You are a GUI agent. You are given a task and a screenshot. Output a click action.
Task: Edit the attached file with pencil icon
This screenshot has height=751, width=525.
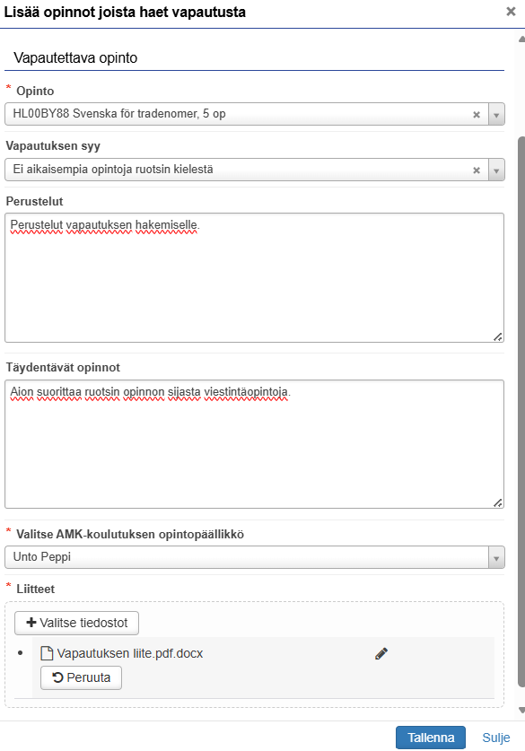click(x=381, y=653)
